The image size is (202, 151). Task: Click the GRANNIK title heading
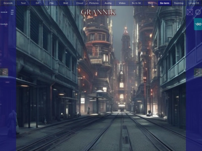coord(98,12)
